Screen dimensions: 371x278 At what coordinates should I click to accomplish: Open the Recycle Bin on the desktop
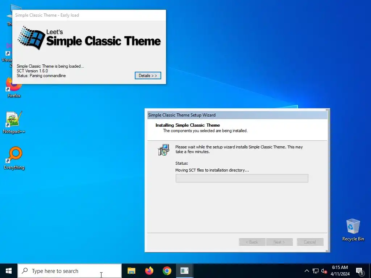coord(353,230)
